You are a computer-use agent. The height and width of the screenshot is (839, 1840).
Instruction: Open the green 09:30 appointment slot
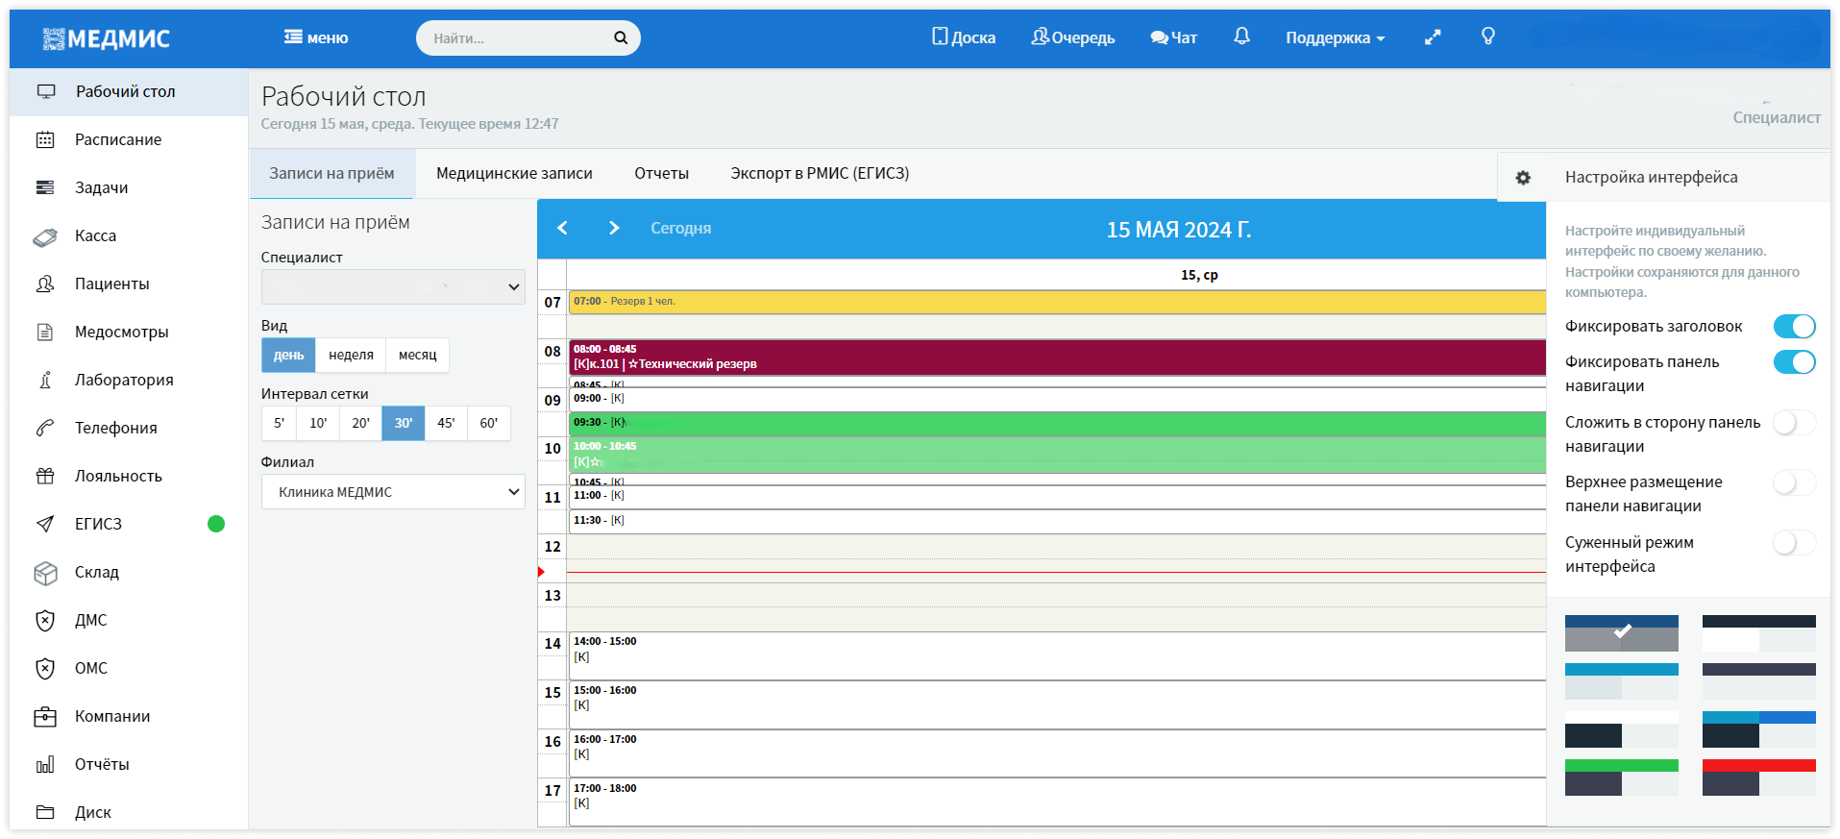1057,423
